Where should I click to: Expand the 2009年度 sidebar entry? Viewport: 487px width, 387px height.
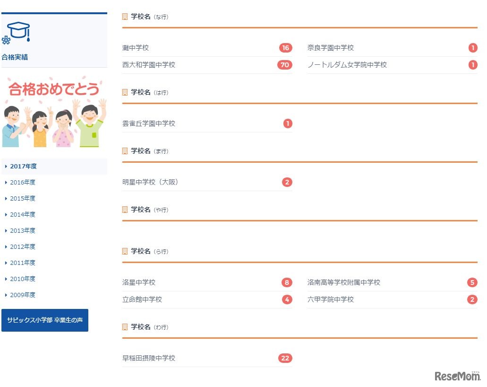[x=21, y=295]
